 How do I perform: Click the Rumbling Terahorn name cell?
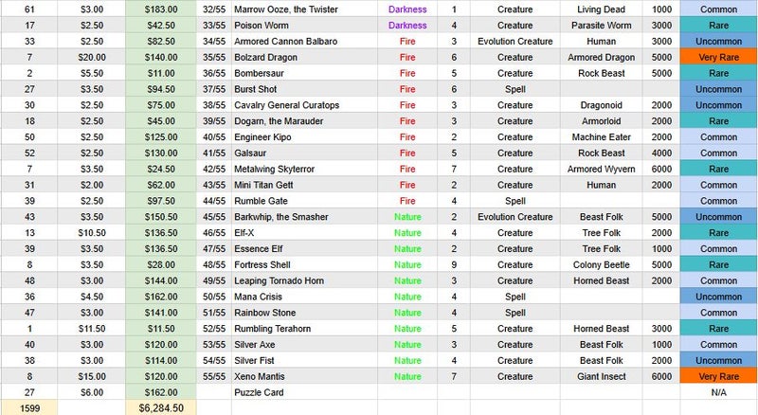pos(304,329)
